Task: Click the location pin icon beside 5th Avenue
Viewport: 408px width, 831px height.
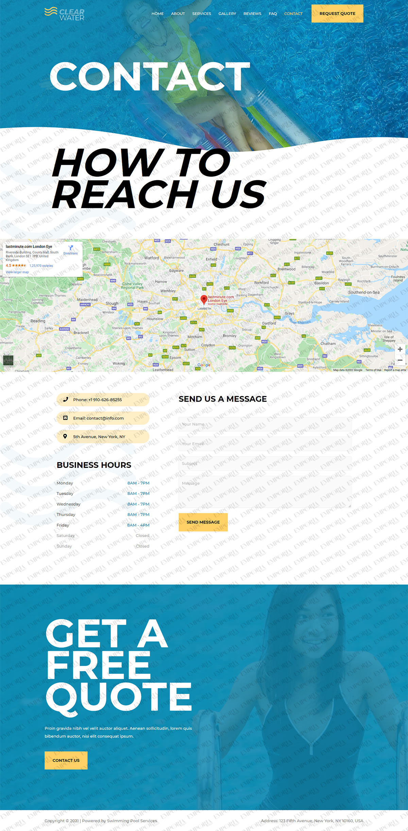Action: pos(65,436)
